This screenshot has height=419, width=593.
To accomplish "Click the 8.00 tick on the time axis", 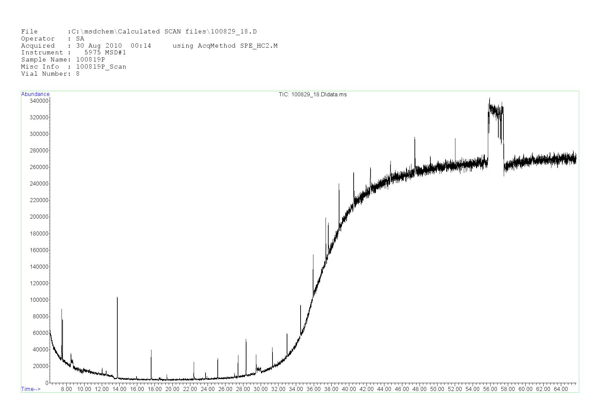I will 66,389.
